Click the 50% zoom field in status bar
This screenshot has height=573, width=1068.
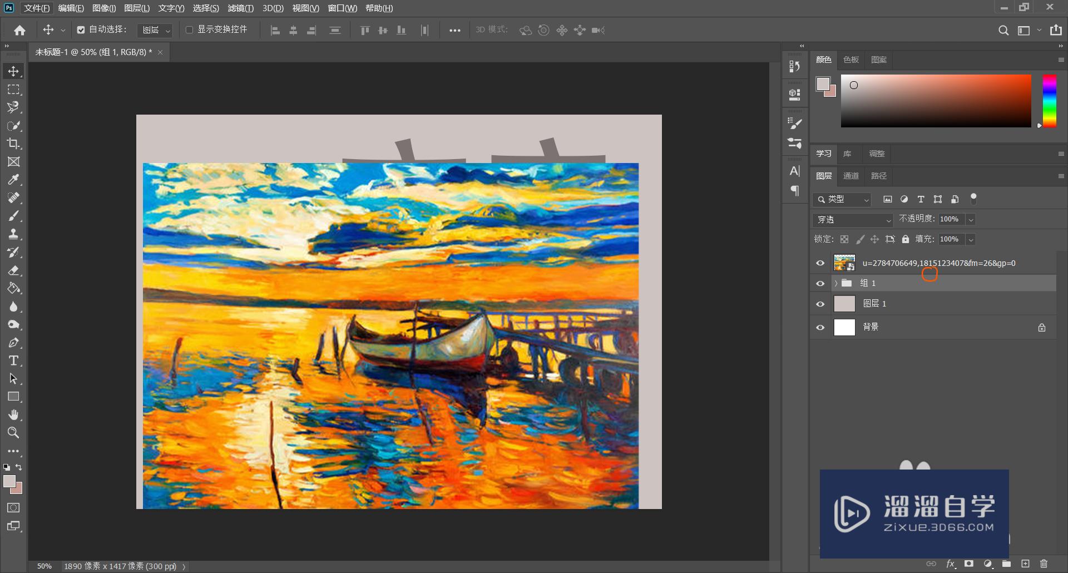pos(44,566)
